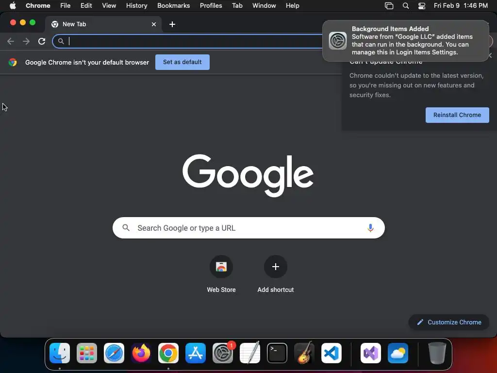Image resolution: width=497 pixels, height=373 pixels.
Task: Open the History menu
Action: 136,6
